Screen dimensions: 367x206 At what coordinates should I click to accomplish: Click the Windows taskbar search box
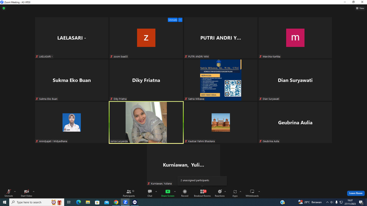(x=36, y=202)
